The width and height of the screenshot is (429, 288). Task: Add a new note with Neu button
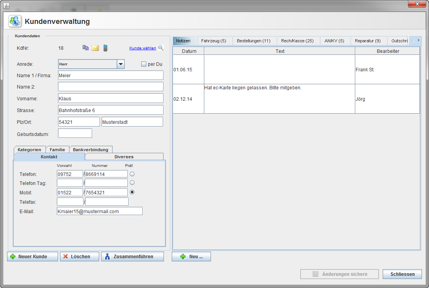coord(191,257)
